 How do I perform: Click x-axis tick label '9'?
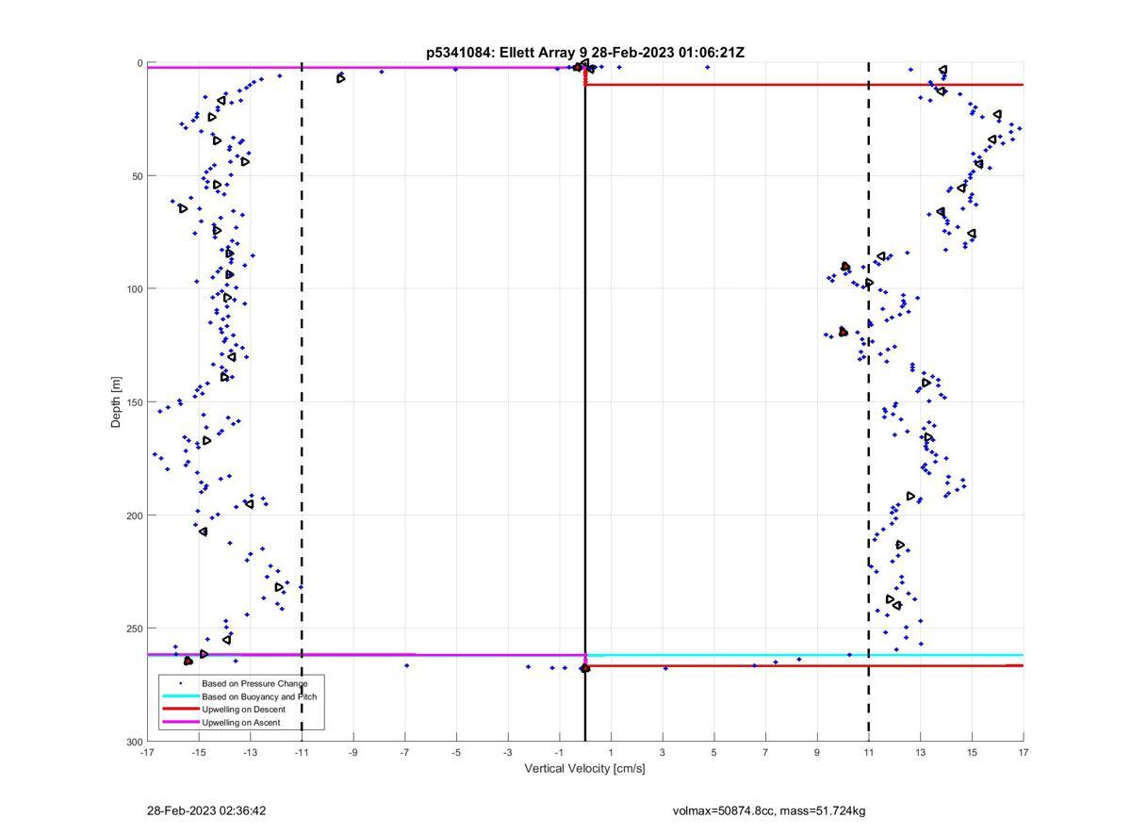coord(817,752)
